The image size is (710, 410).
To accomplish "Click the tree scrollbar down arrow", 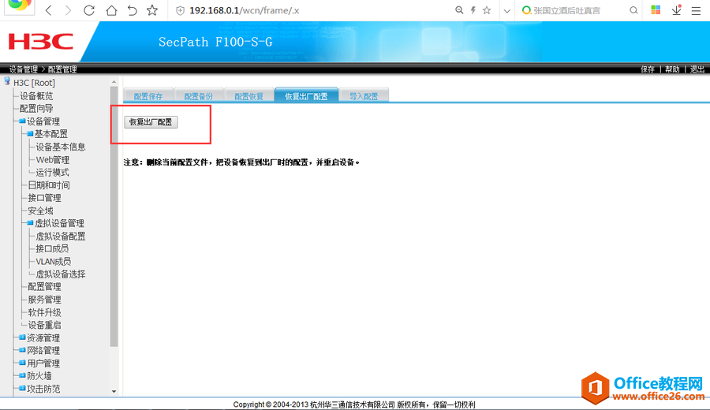I will point(114,391).
